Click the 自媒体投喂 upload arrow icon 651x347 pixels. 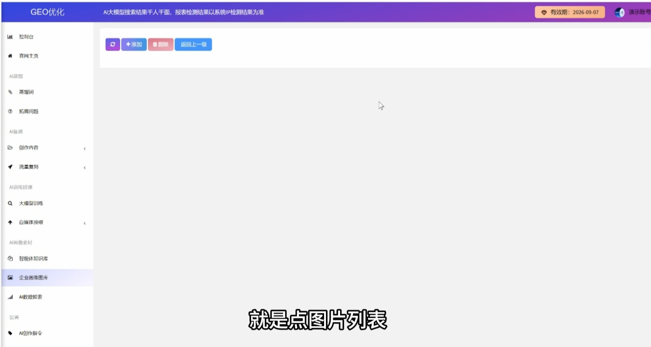click(x=10, y=223)
